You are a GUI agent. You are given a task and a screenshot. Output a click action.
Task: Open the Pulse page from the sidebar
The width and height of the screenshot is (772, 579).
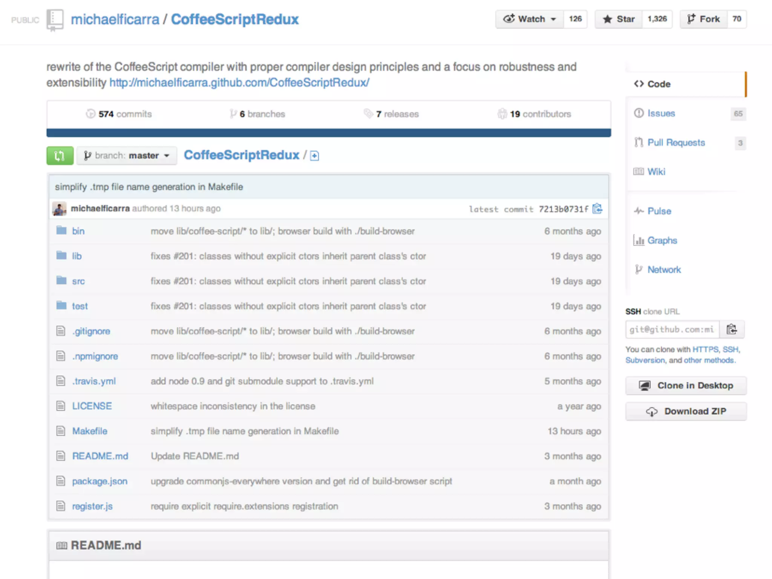659,211
